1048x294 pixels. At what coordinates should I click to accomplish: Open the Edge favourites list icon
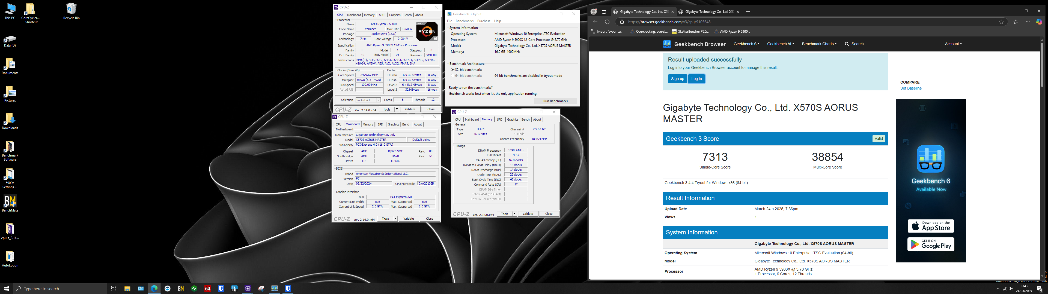(x=1016, y=22)
